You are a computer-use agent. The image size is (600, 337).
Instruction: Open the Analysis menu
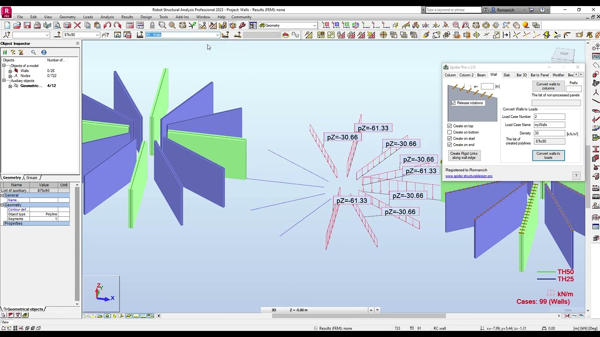click(107, 17)
